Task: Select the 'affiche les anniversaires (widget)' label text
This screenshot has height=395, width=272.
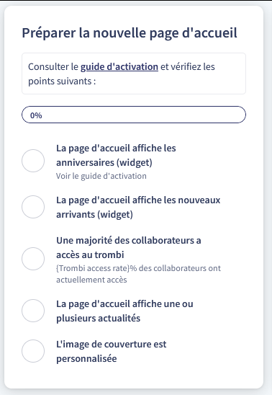Action: (116, 155)
